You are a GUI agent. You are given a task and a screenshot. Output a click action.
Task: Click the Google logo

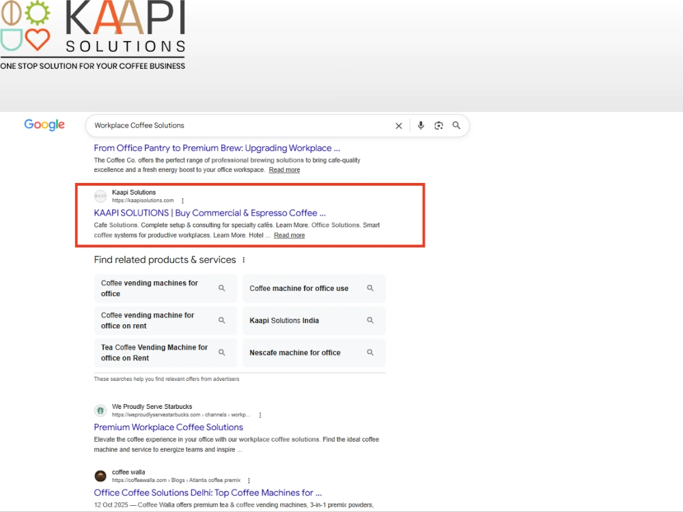click(x=44, y=125)
